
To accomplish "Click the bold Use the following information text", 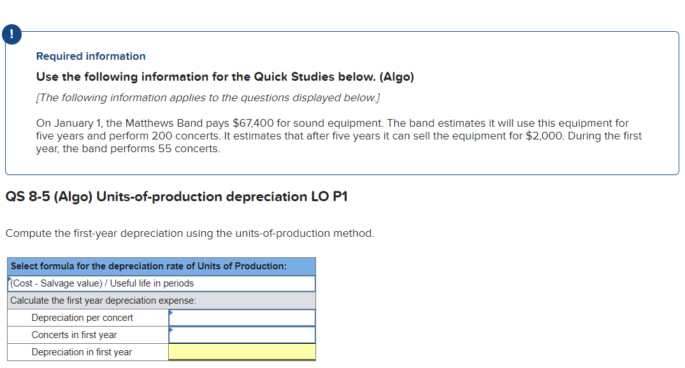I will [x=224, y=76].
